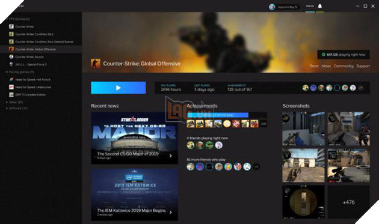
Task: Click the Counter-Strike: Global Offensive game icon beside title
Action: click(x=96, y=64)
